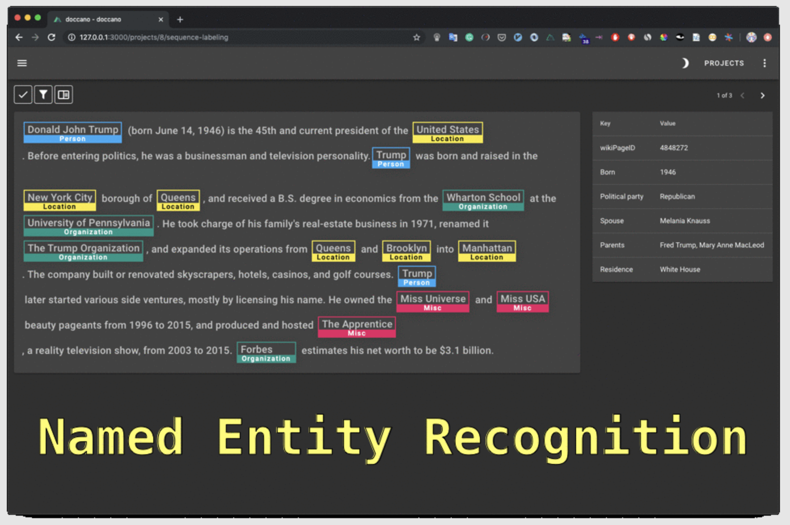The image size is (790, 525).
Task: Close the doccano browser tab
Action: (161, 19)
